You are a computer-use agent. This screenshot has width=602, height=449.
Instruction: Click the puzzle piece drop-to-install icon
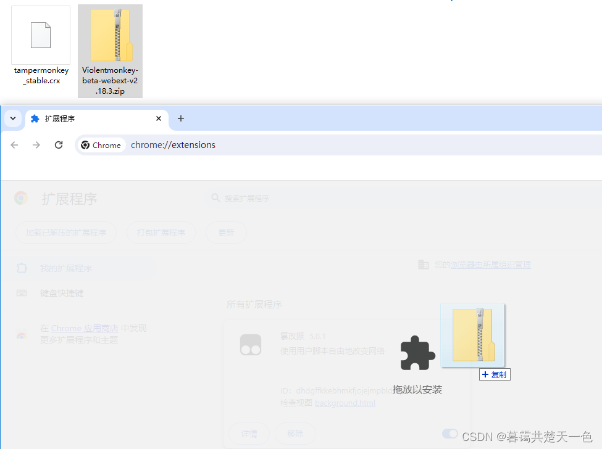pos(417,353)
